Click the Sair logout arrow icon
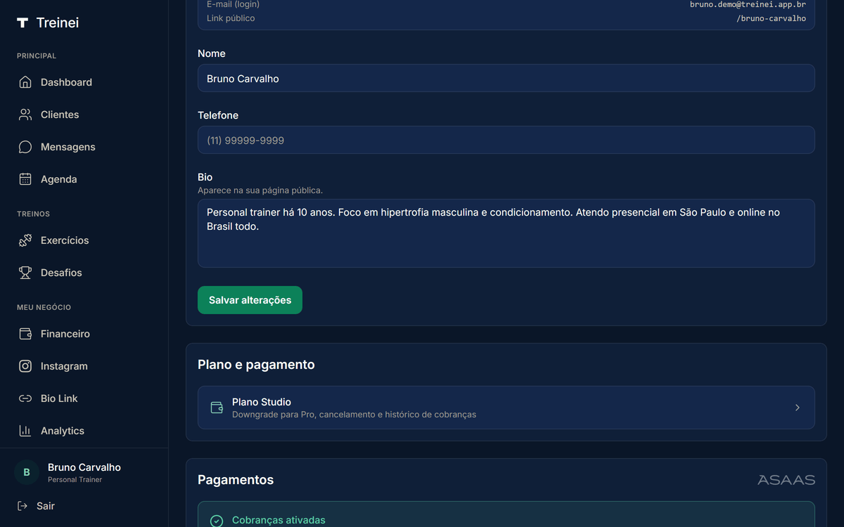Viewport: 844px width, 527px height. click(23, 506)
